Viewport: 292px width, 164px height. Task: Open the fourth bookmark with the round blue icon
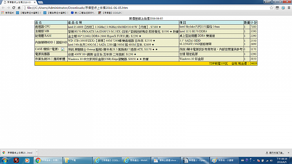click(x=83, y=13)
